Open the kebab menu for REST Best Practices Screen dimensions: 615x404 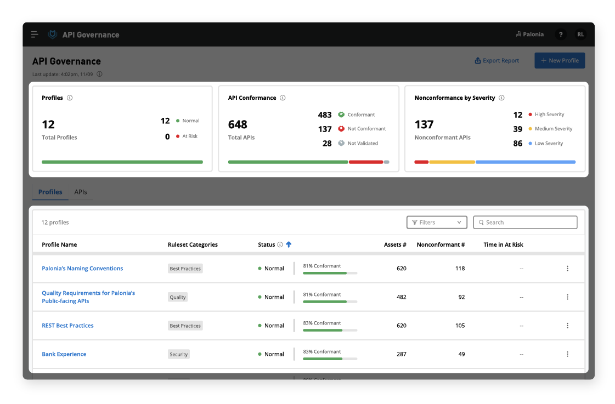pos(567,325)
